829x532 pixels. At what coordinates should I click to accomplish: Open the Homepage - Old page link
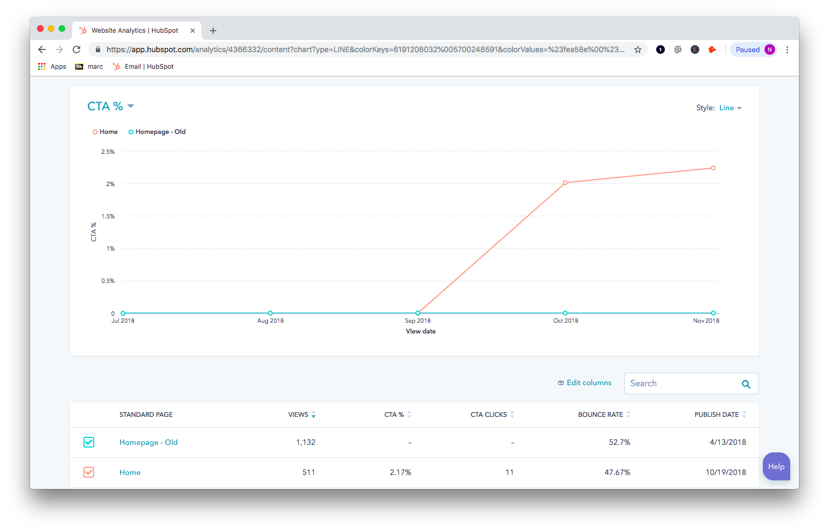point(149,442)
